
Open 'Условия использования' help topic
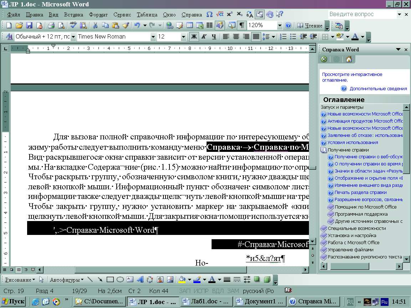[x=352, y=143]
